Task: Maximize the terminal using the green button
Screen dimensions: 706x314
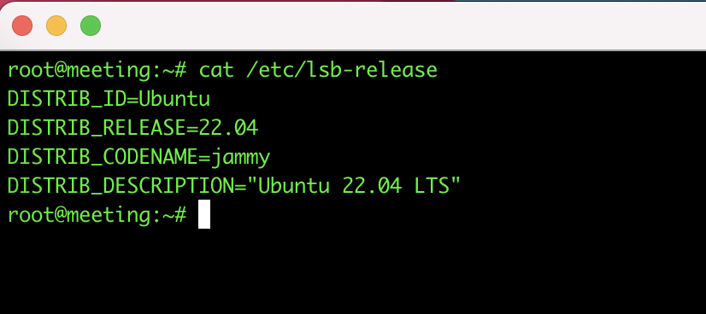Action: coord(91,25)
